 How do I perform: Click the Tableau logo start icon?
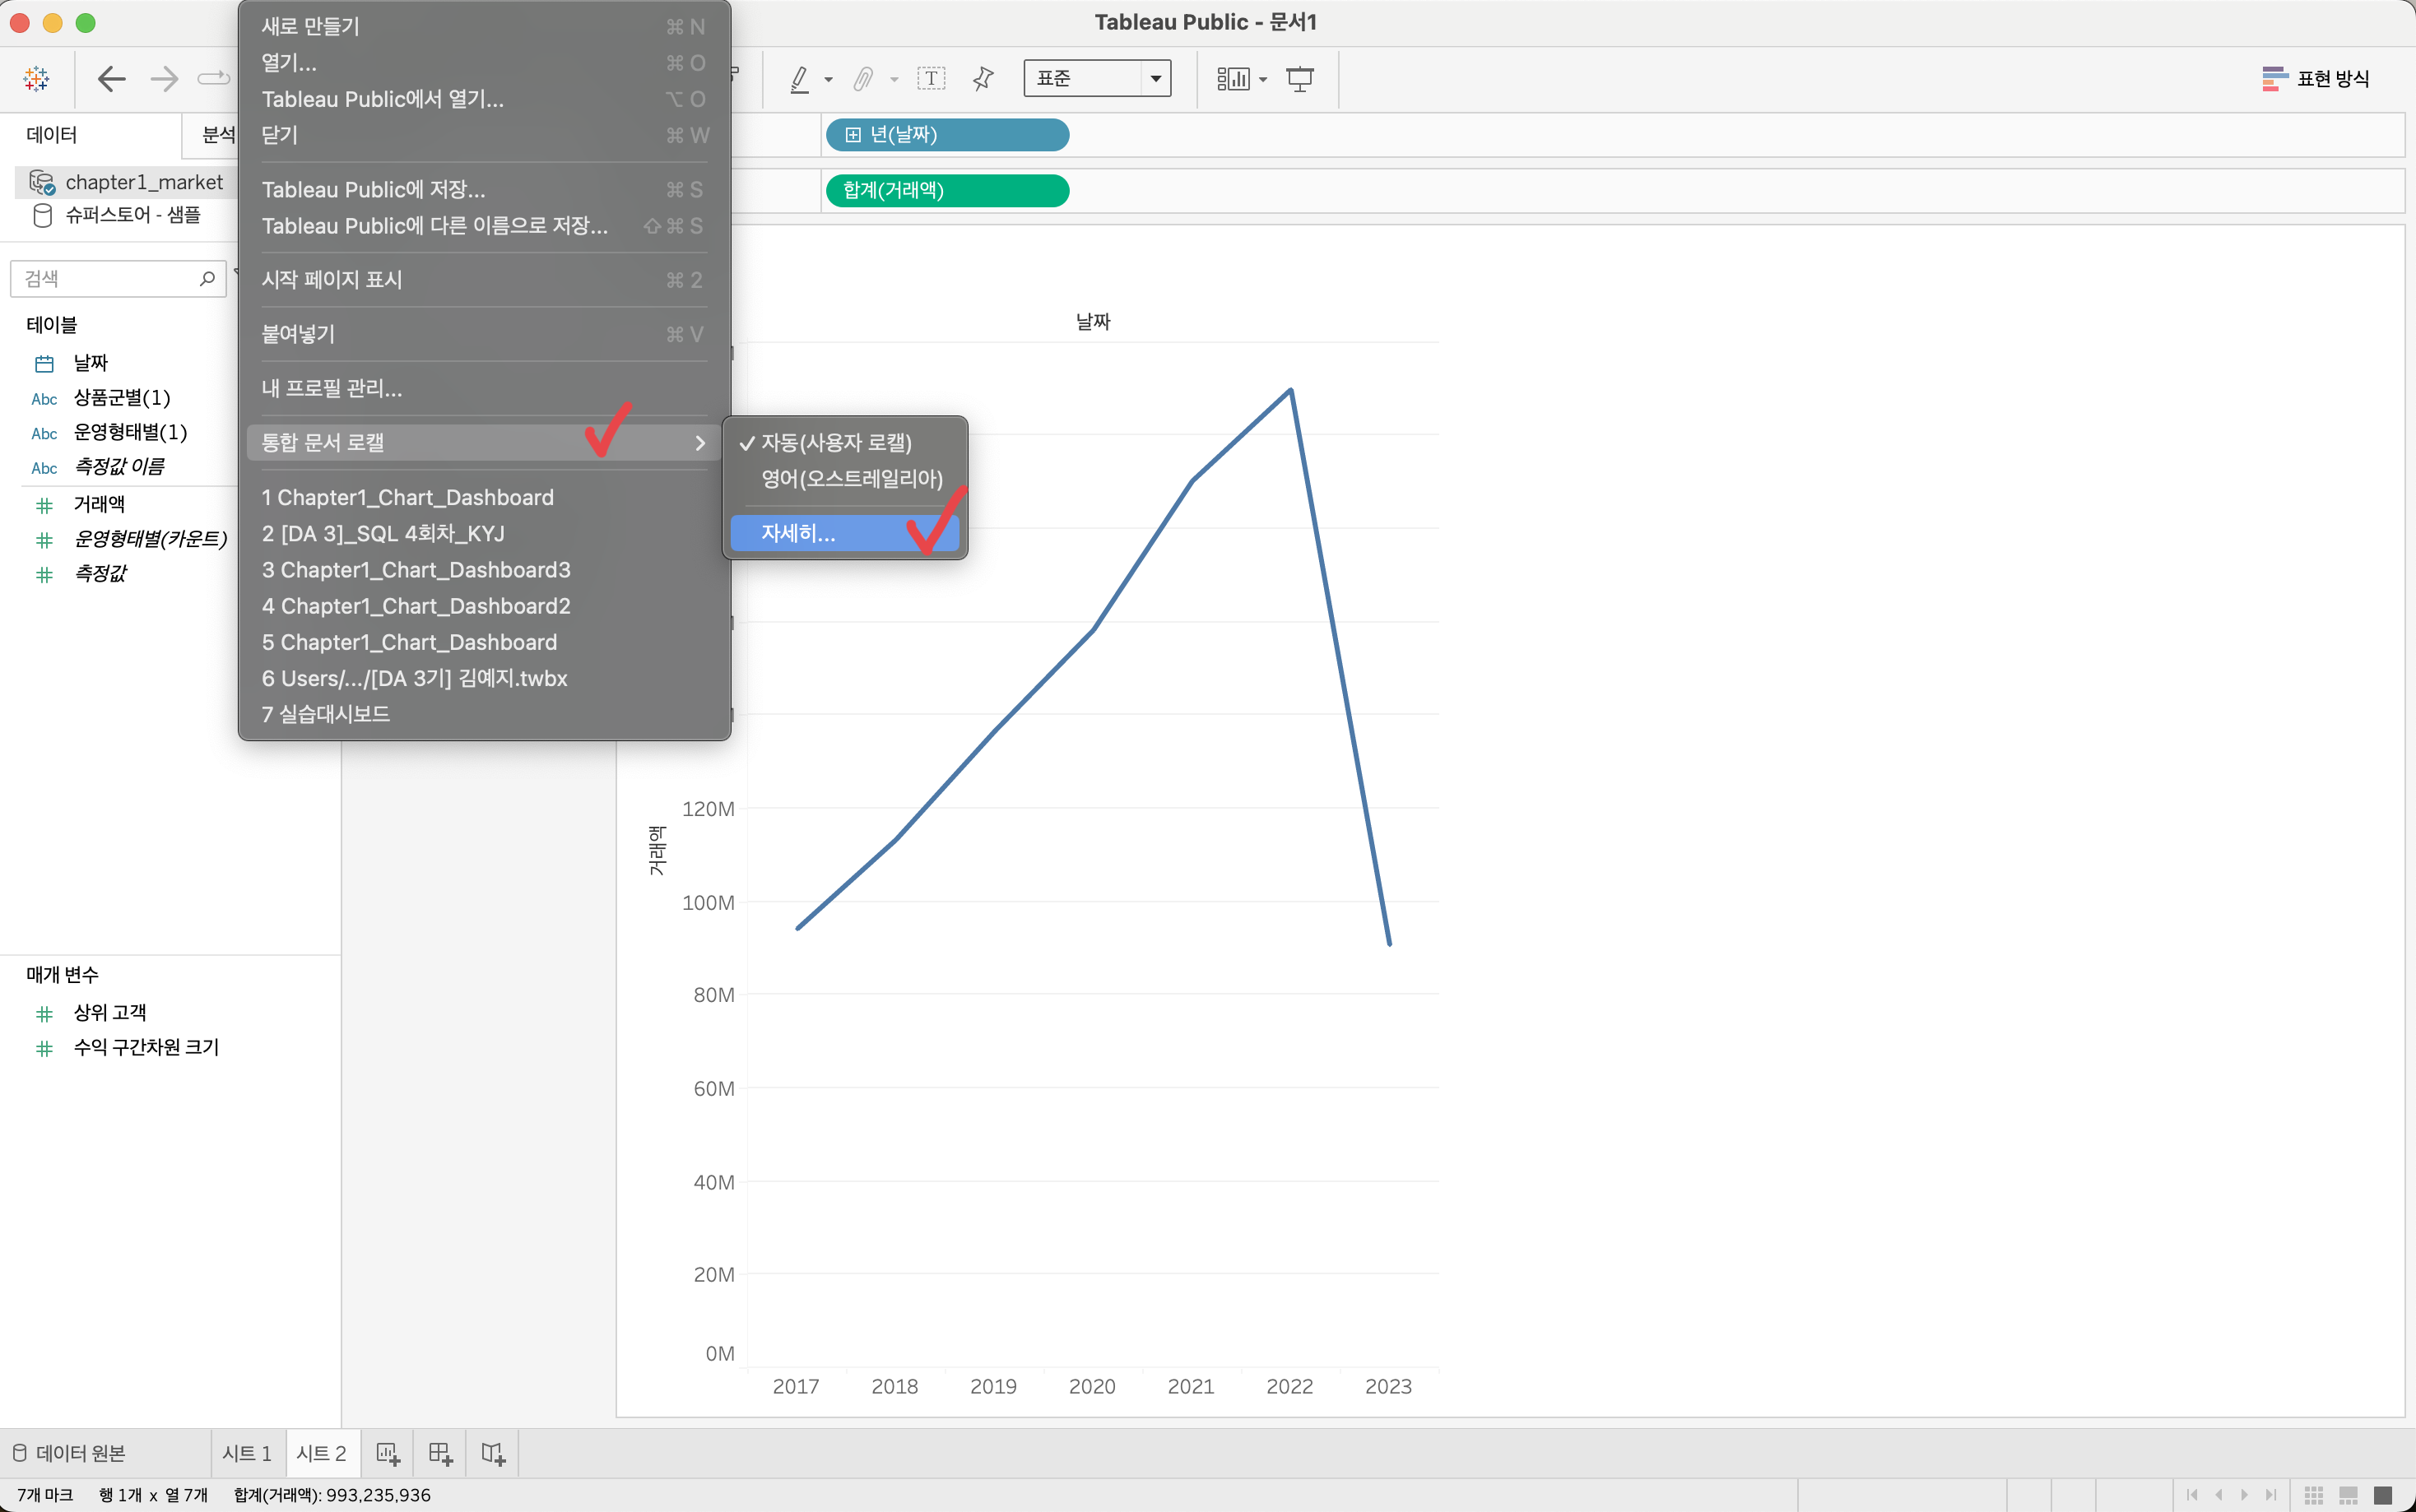click(x=37, y=78)
